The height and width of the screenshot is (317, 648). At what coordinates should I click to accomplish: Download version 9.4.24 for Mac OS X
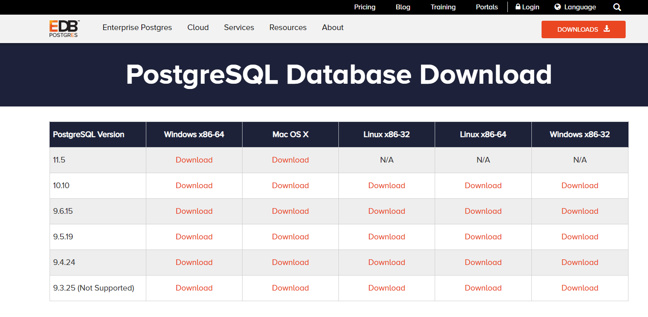(x=290, y=263)
